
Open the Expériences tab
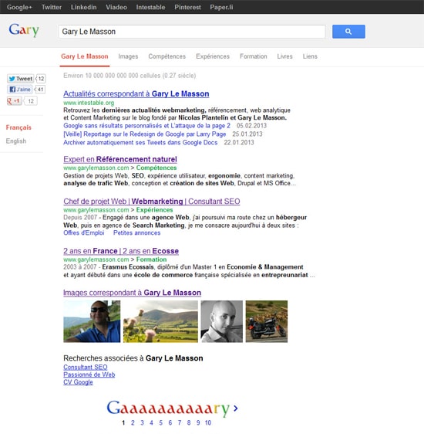tap(213, 56)
